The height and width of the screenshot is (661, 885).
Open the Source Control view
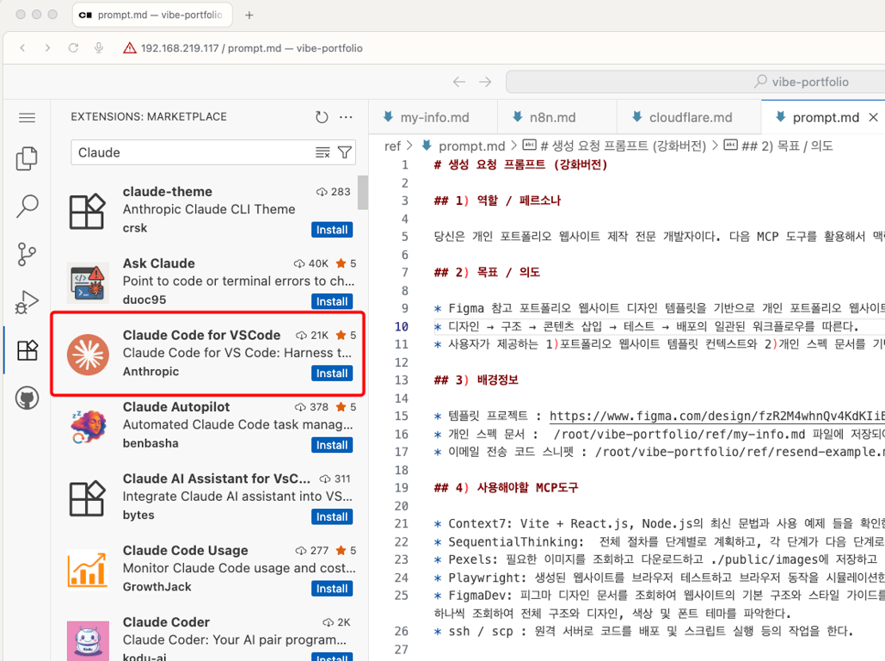point(27,254)
